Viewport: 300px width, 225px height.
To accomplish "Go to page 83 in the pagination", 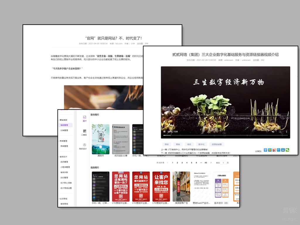I will coord(206,163).
